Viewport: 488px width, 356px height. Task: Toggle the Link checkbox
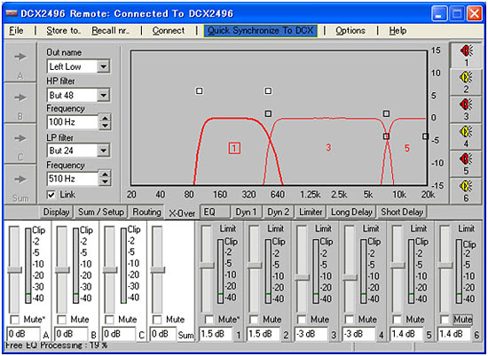[51, 195]
